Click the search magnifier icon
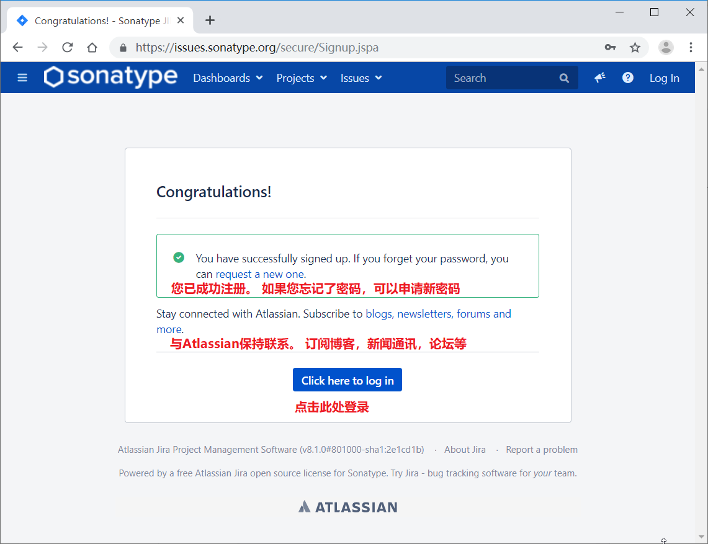The image size is (708, 544). (564, 78)
